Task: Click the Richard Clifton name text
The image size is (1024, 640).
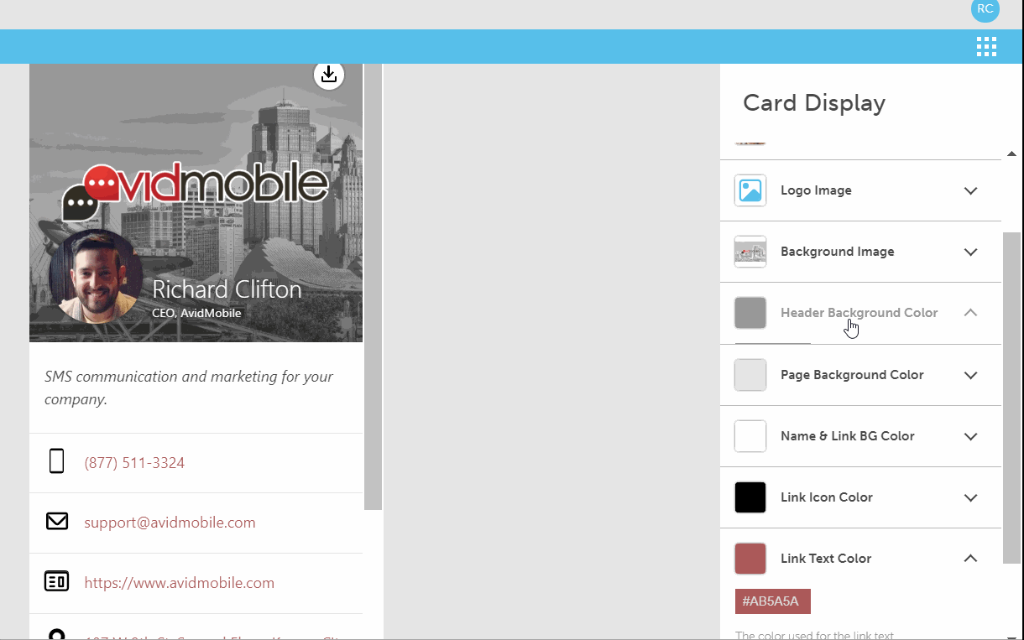Action: pos(227,289)
